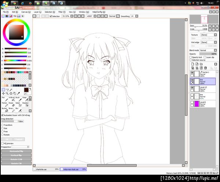The height and width of the screenshot is (182, 220).
Task: Open the Blend mode dropdown
Action: point(215,50)
